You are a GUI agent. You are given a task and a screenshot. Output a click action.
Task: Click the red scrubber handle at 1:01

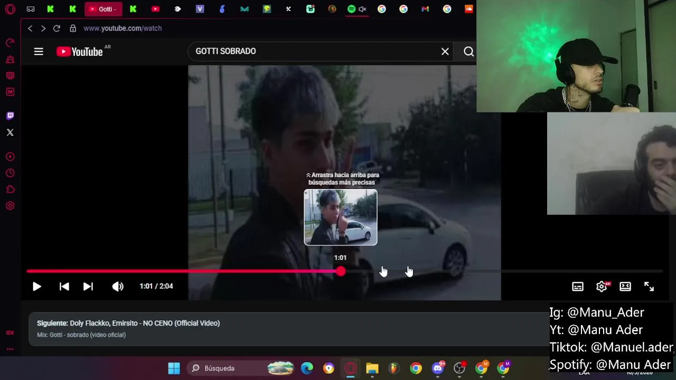[341, 271]
